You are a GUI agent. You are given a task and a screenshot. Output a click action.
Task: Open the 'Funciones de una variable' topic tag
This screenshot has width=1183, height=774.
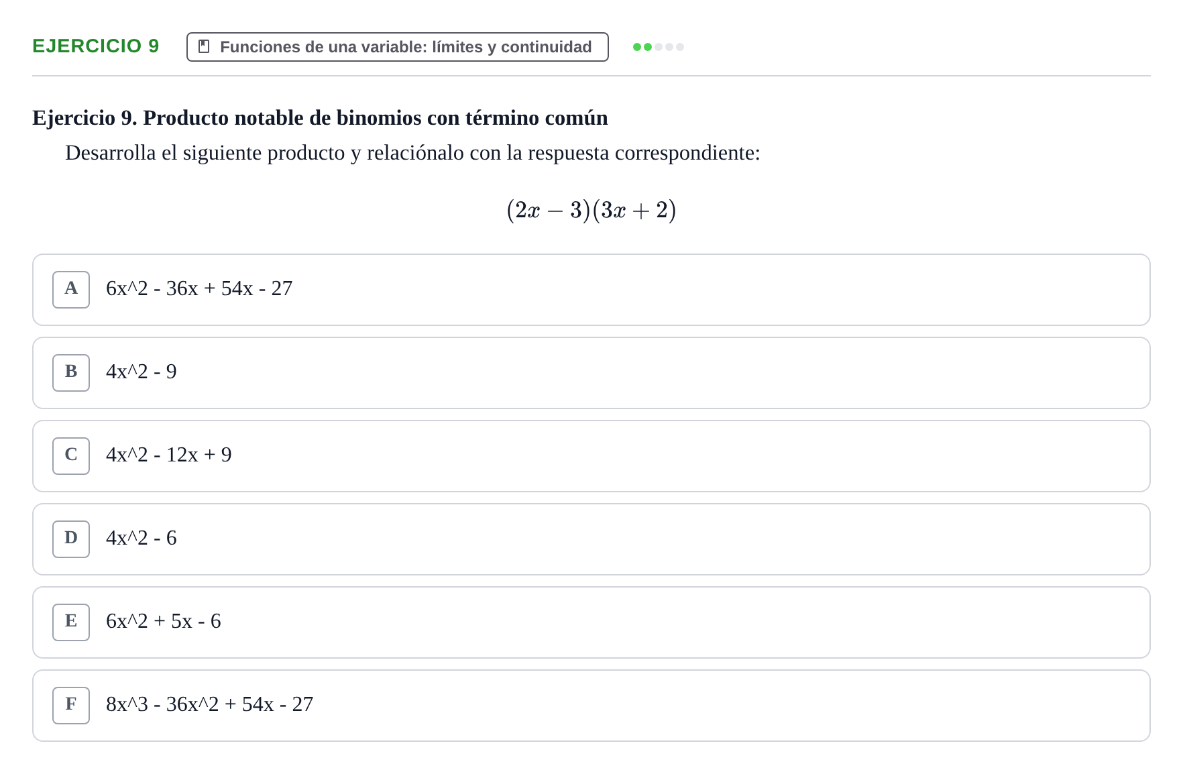(x=398, y=47)
